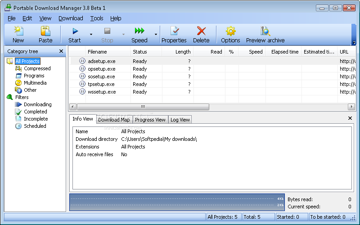This screenshot has height=225, width=360.
Task: Click pause icon beside opsetup.exe
Action: point(82,69)
